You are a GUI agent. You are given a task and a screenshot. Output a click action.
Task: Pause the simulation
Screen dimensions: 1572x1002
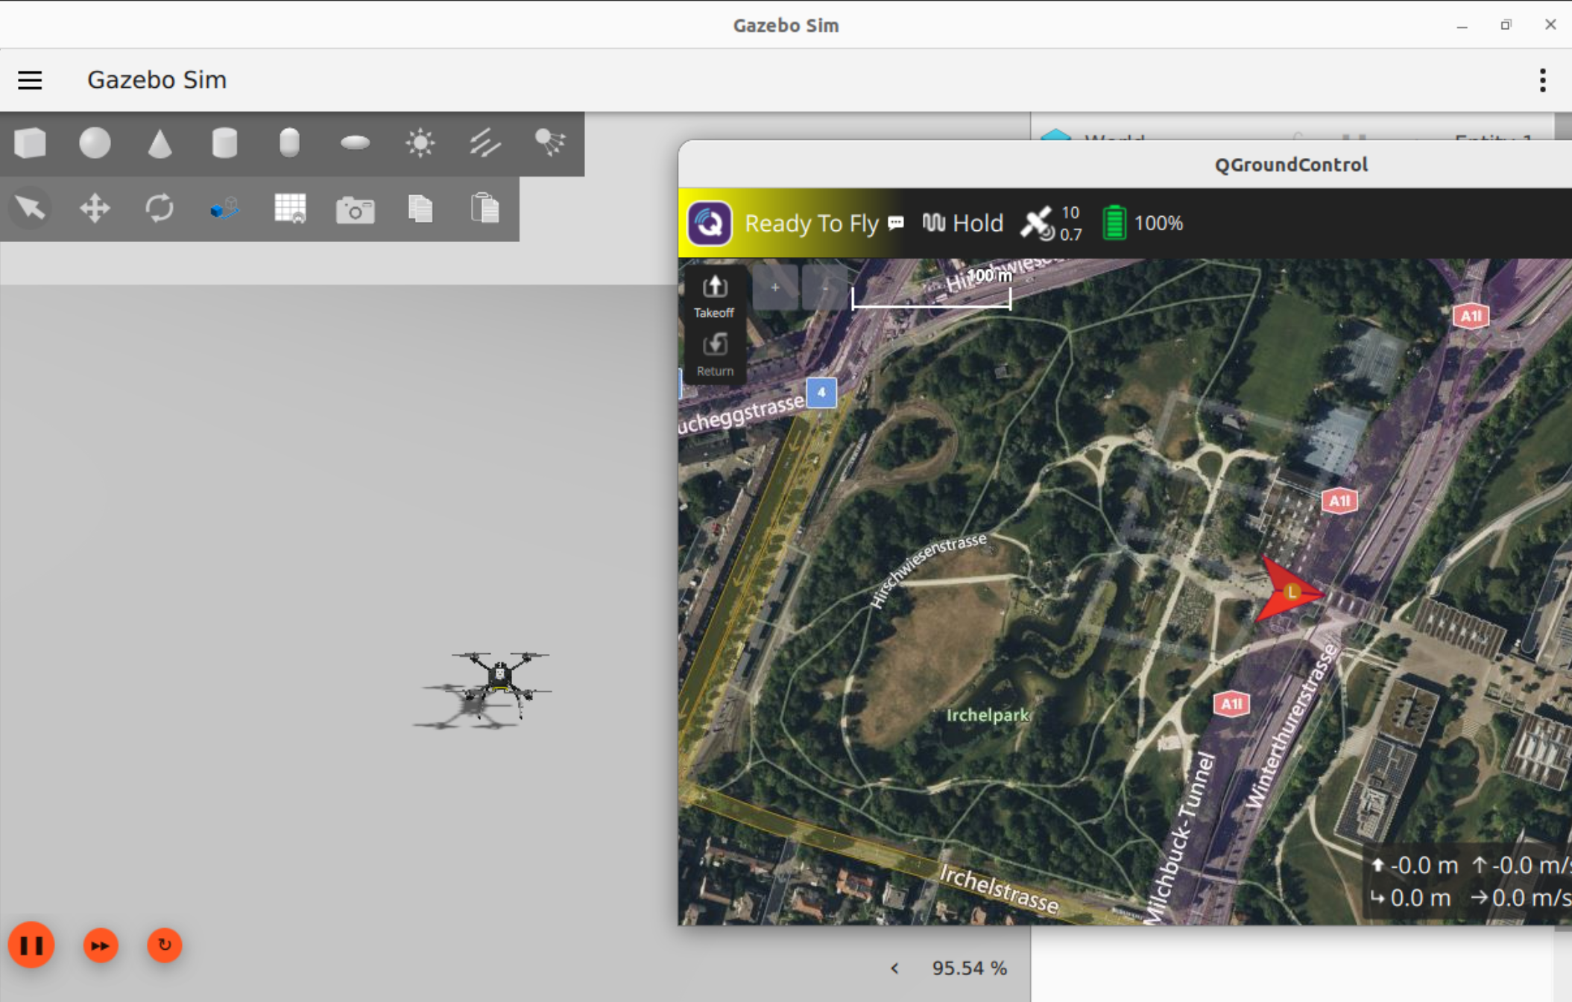(31, 945)
